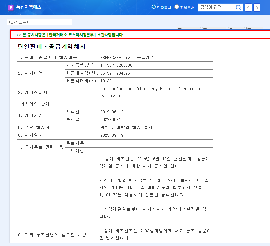Click the 최근매출액(원) label cell
The height and width of the screenshot is (246, 270).
pos(82,73)
